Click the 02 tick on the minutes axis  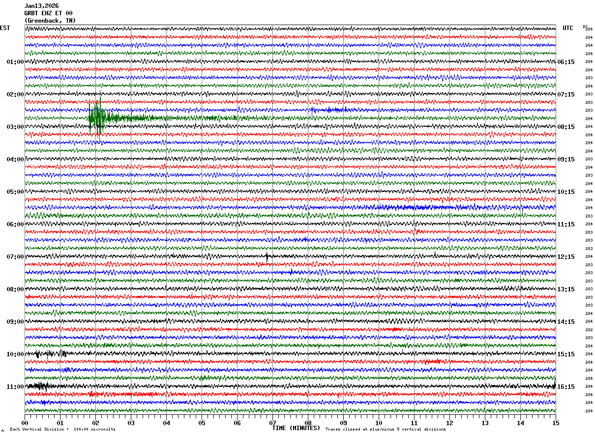(95, 423)
